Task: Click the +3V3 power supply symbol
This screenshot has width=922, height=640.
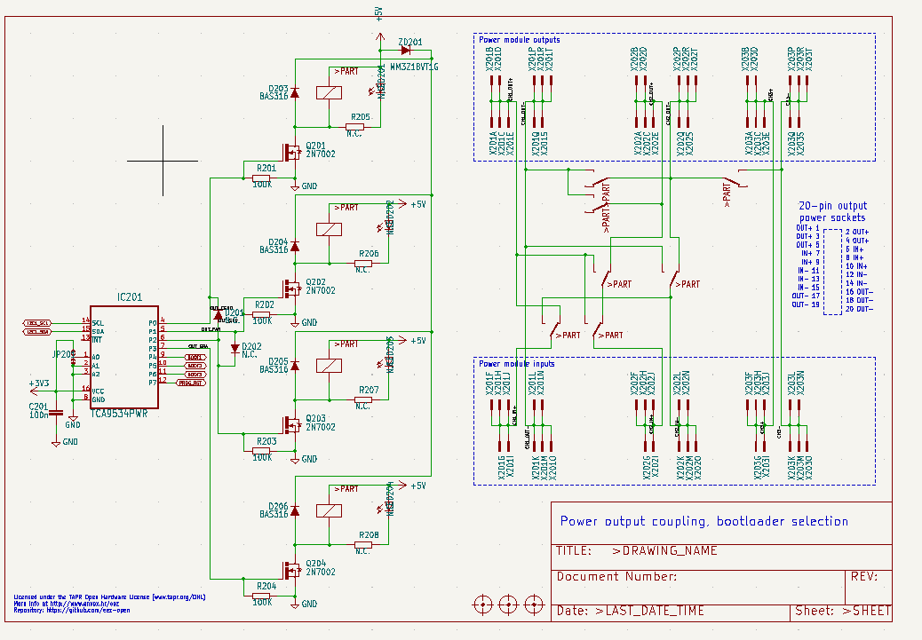Action: click(38, 385)
